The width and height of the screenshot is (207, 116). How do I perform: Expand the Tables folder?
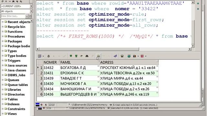[3, 99]
